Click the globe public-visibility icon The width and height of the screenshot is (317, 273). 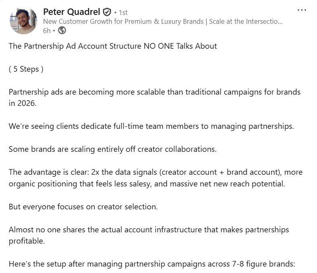click(62, 30)
